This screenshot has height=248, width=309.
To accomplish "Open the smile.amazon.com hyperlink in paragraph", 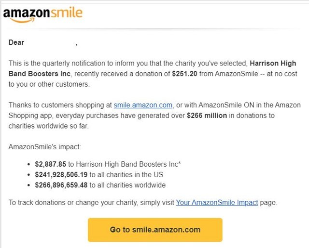I will pos(143,105).
